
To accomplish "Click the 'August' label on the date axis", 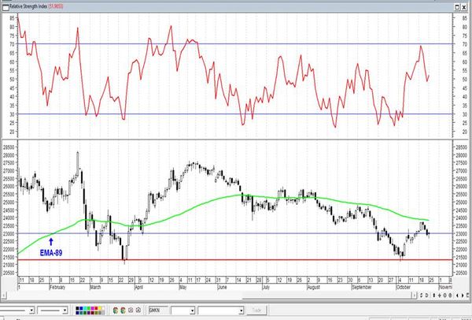I will click(313, 288).
